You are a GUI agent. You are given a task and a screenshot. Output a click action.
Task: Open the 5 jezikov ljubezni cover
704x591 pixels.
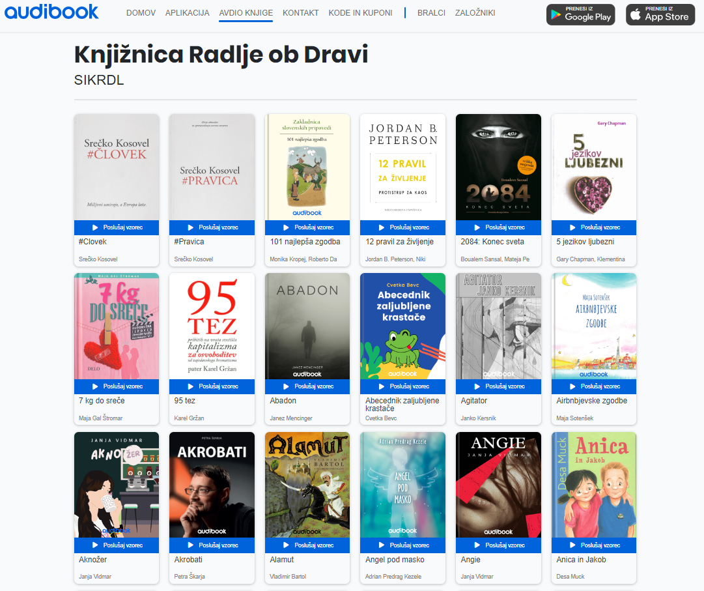click(x=594, y=167)
